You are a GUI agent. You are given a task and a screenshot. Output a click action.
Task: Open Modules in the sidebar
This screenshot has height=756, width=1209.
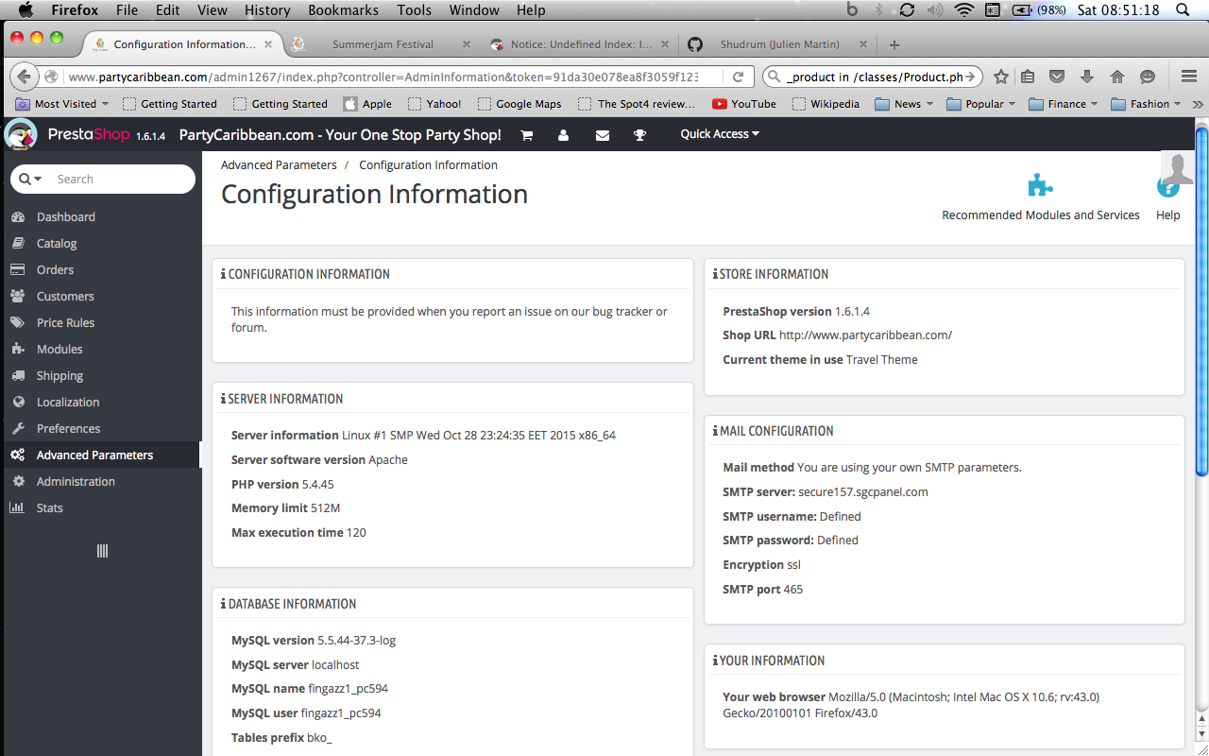[x=60, y=349]
